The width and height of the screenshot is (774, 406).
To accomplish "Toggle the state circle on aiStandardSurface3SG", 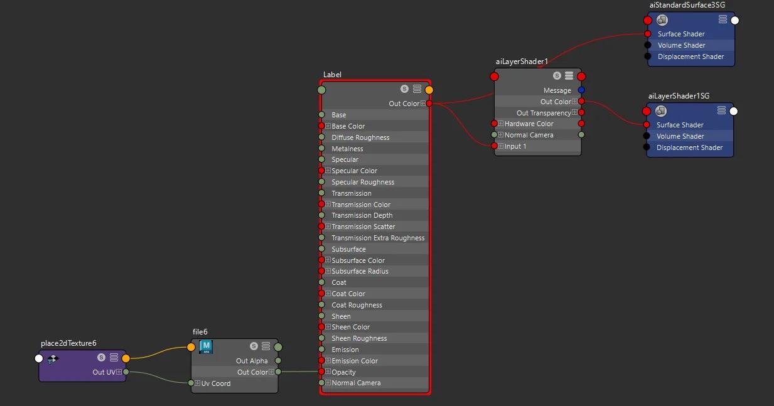I will point(734,20).
